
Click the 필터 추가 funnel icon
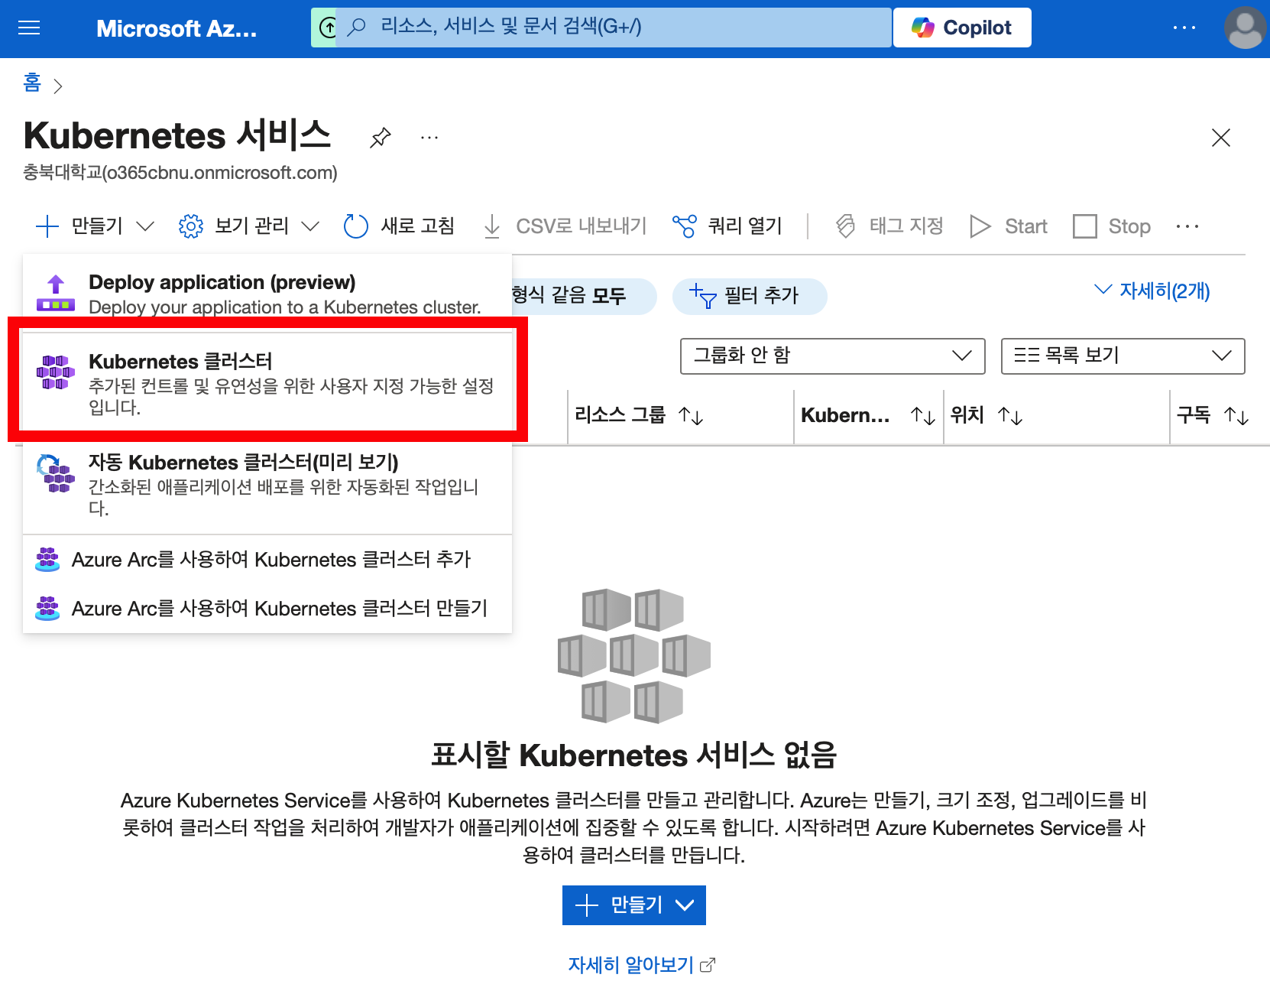click(703, 296)
